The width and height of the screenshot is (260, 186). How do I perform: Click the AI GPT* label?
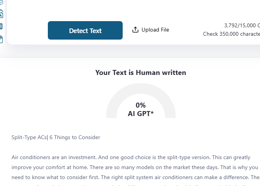[x=141, y=113]
